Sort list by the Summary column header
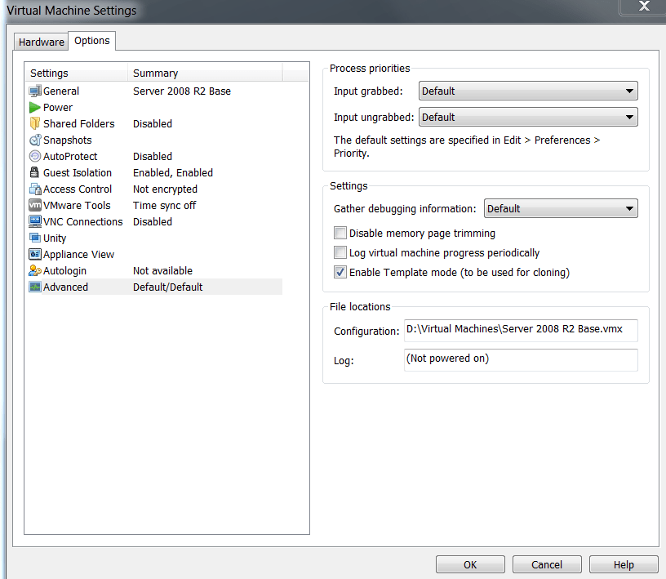 pos(205,73)
